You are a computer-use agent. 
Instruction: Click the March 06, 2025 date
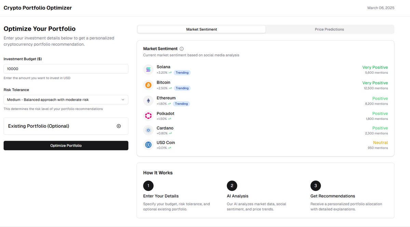(381, 8)
